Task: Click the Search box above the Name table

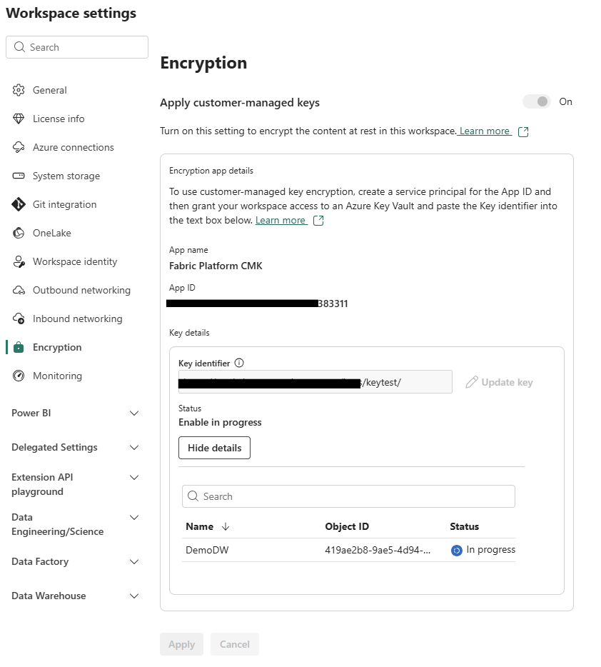Action: pyautogui.click(x=348, y=496)
